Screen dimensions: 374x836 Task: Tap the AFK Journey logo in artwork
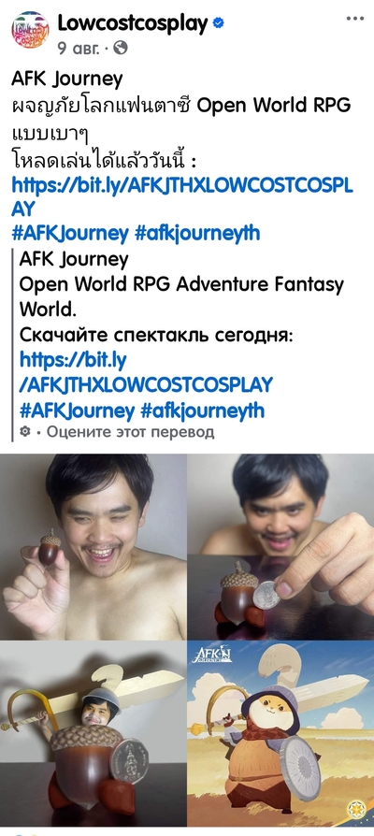coord(213,655)
